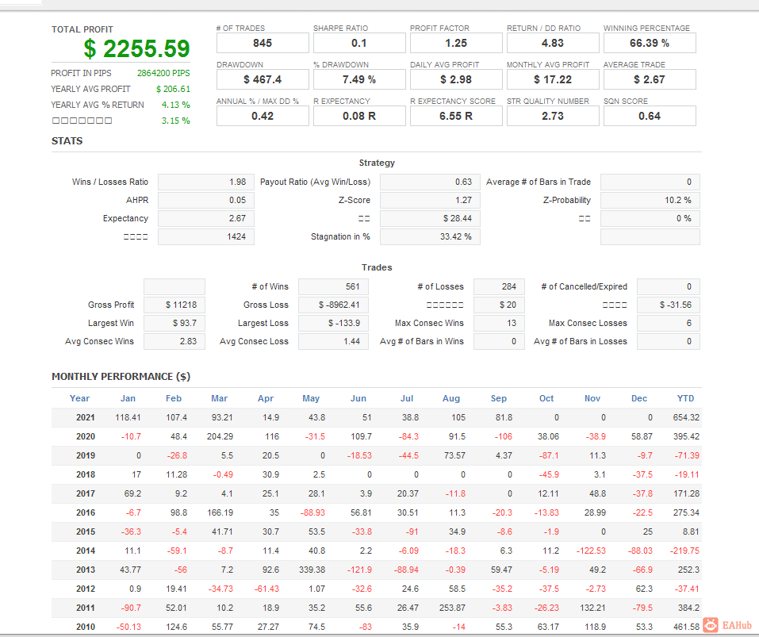Select the Gross Profit field $ 11218
This screenshot has height=637, width=759.
[x=174, y=305]
